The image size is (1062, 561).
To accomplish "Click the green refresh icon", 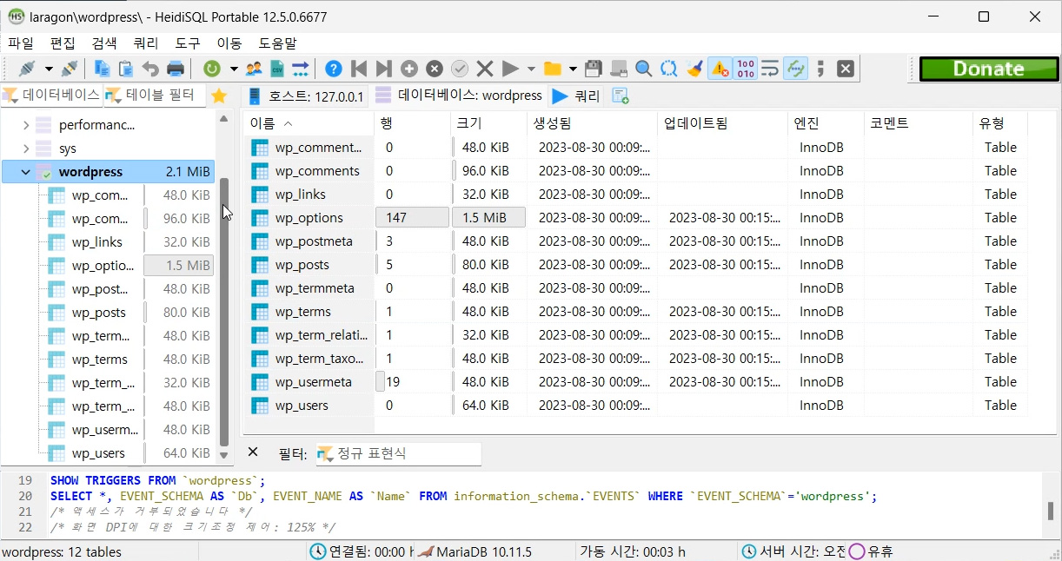I will (x=211, y=69).
